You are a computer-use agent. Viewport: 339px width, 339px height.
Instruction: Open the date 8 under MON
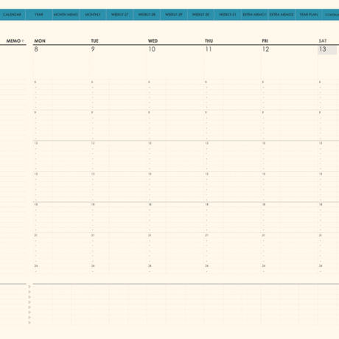(x=36, y=49)
